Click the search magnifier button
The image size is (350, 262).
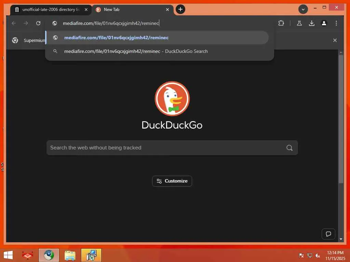click(x=289, y=148)
